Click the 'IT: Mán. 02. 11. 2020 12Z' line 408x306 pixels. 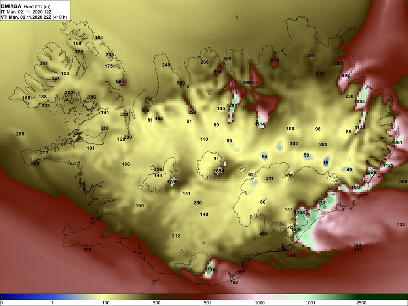pos(26,12)
